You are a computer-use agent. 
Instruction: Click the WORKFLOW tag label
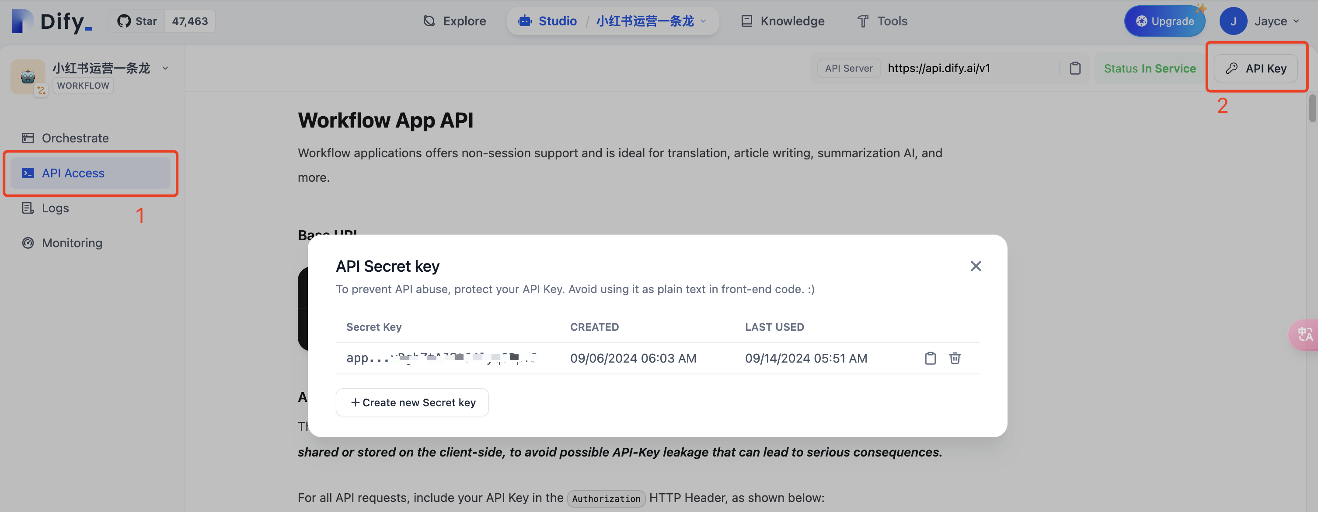click(x=83, y=85)
